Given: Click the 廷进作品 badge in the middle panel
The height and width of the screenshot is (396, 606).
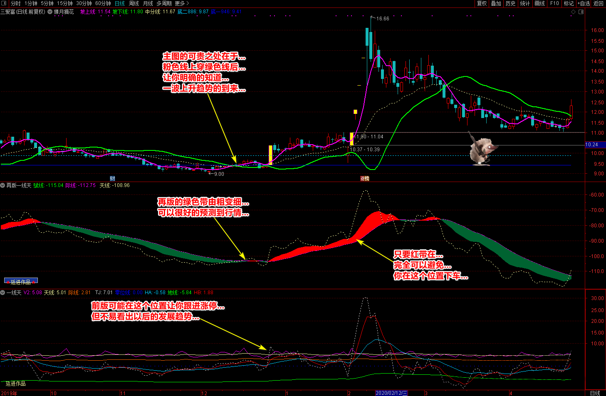Looking at the screenshot, I should click(21, 281).
